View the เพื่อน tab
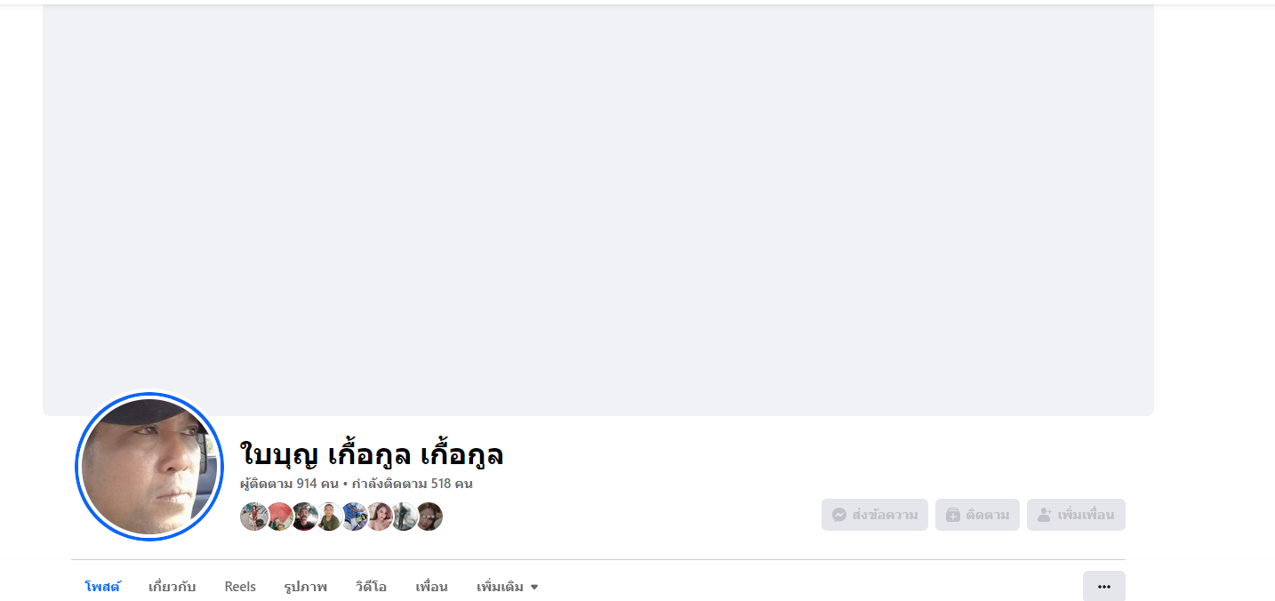The height and width of the screenshot is (601, 1275). click(431, 587)
